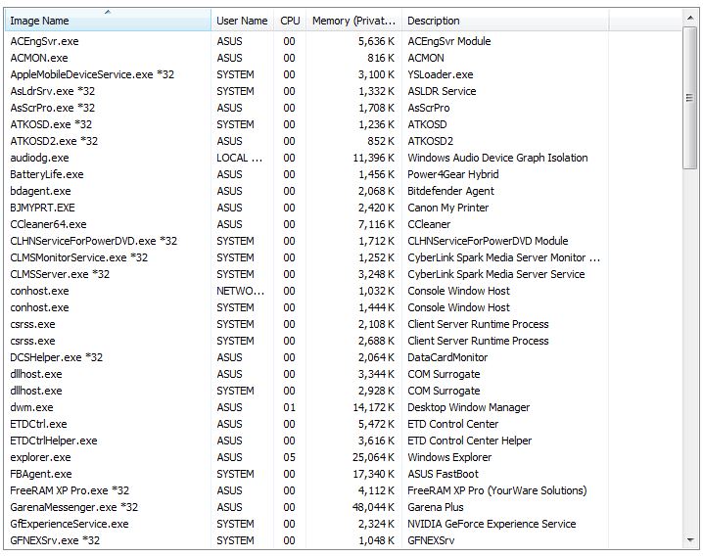Click the Power4Gear Hybrid description

click(x=452, y=174)
